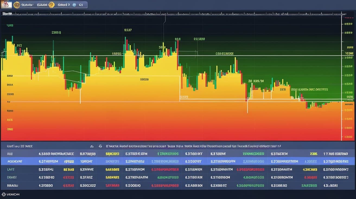Select the RUE row in the table

178,154
